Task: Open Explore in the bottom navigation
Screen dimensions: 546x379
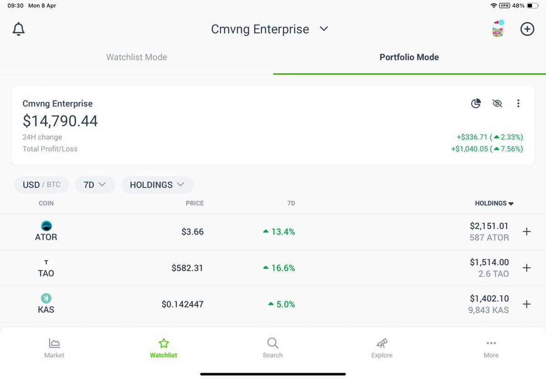Action: [382, 348]
